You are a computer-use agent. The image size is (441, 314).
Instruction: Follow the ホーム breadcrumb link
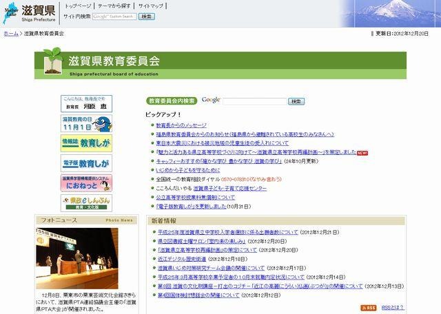coord(11,34)
